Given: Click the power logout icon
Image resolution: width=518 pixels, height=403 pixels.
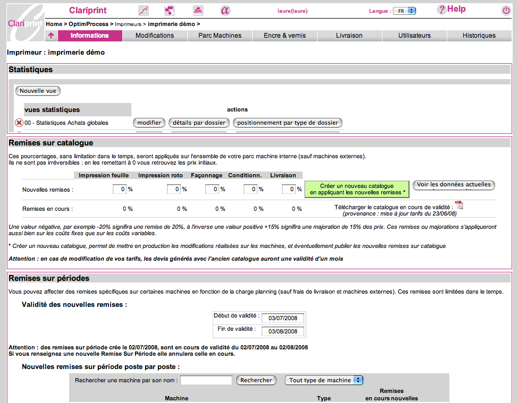Looking at the screenshot, I should click(506, 11).
